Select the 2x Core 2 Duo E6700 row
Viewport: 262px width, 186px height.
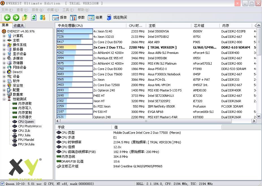click(x=156, y=42)
